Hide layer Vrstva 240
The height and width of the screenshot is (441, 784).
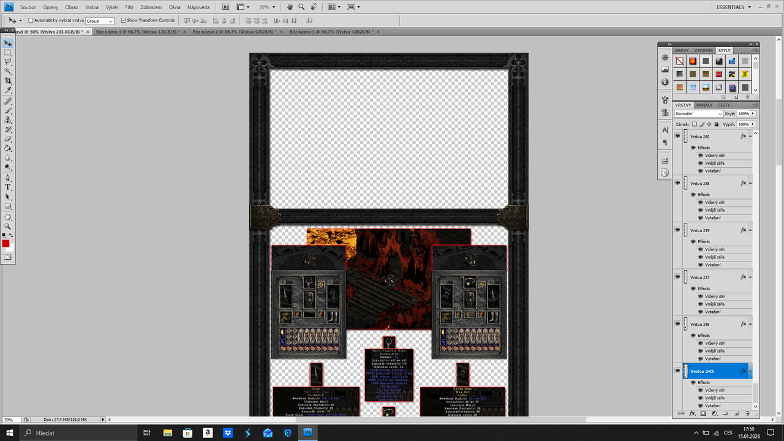pos(677,137)
